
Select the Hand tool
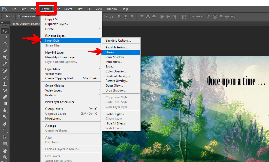tap(5, 151)
